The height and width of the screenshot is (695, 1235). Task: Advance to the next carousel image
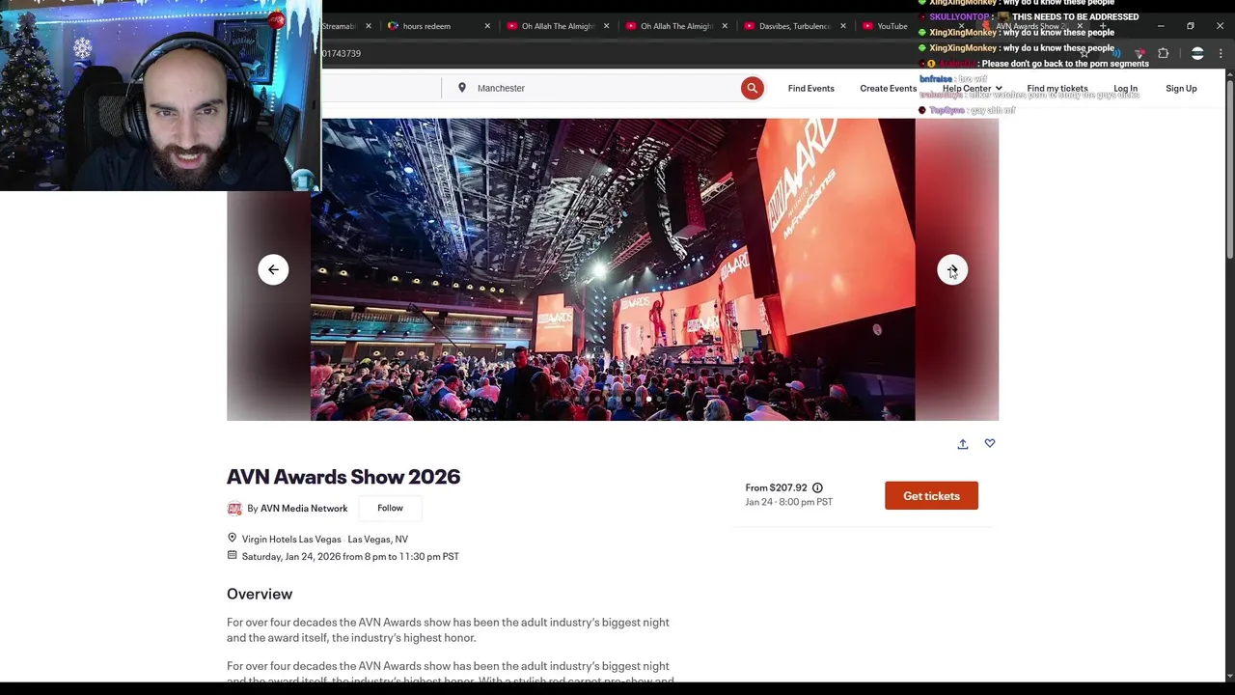click(952, 269)
